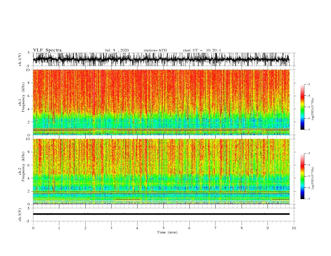Viewport: 331px width, 256px height.
Task: Click the ch.2 spectrogram colorbar
Action: 302,176
